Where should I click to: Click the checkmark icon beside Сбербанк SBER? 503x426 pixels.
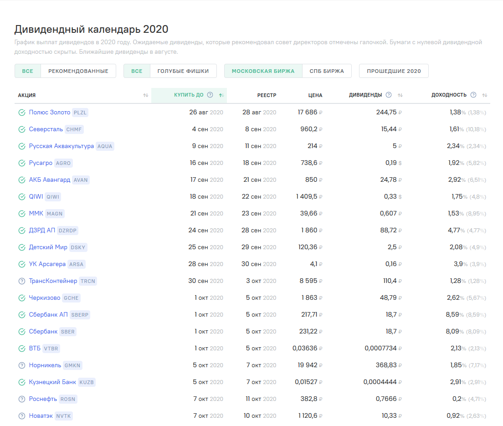coord(22,332)
